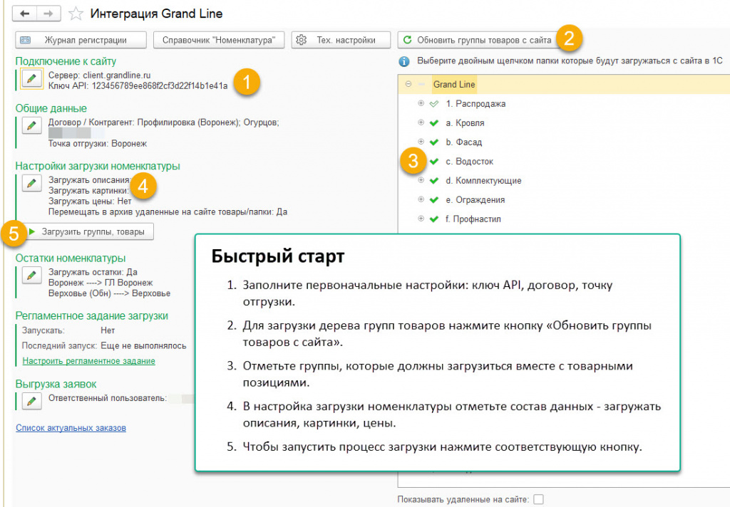Viewport: 730px width, 507px height.
Task: Click Точка отгрузки: Воронеж text
Action: [x=97, y=144]
